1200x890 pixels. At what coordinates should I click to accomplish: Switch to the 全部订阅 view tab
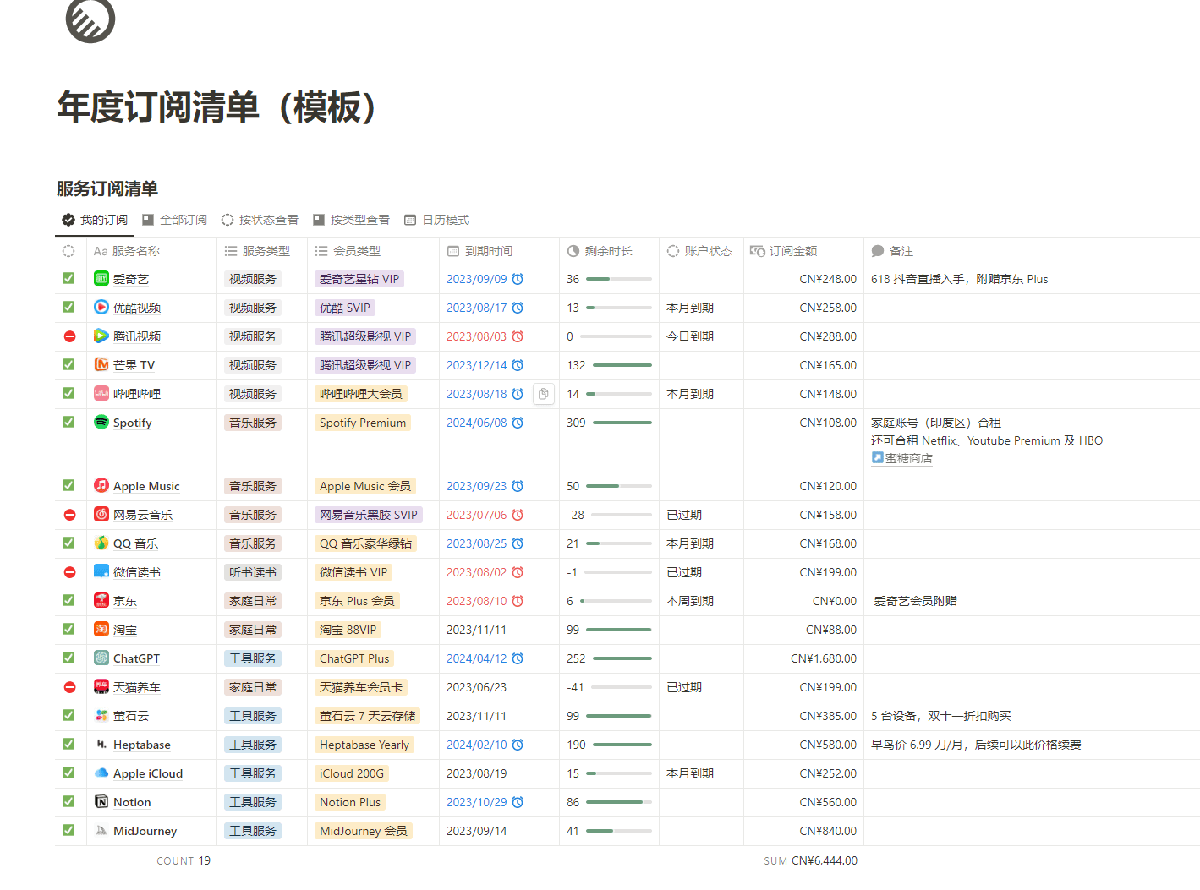(174, 220)
